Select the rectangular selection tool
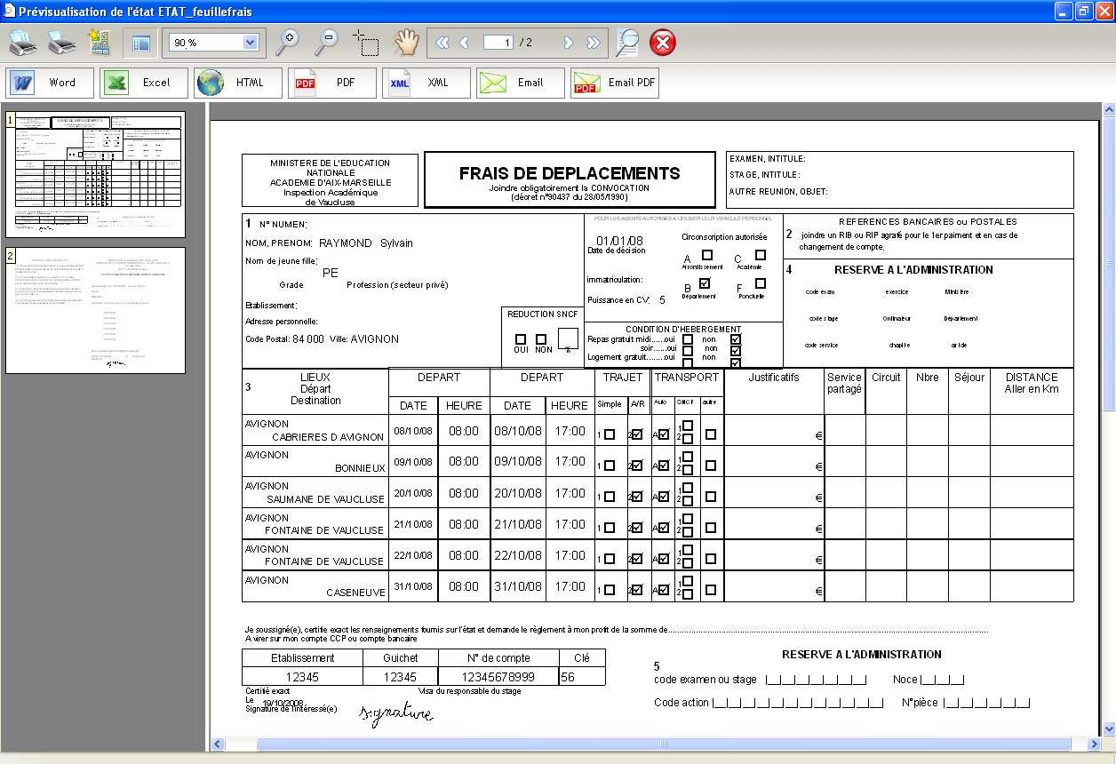 tap(365, 42)
